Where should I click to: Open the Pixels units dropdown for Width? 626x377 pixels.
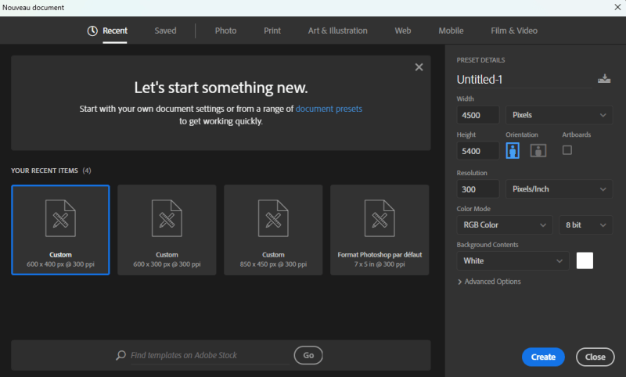pyautogui.click(x=559, y=115)
